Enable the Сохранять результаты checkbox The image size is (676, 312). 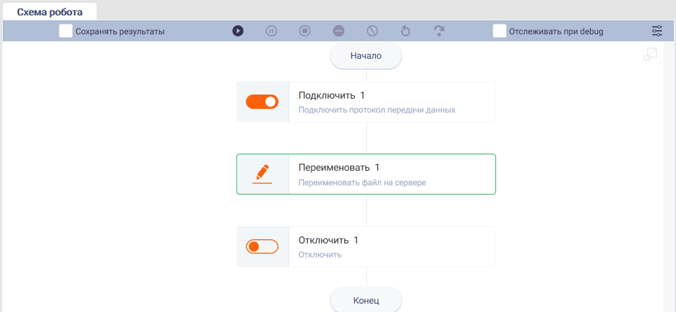click(x=66, y=31)
